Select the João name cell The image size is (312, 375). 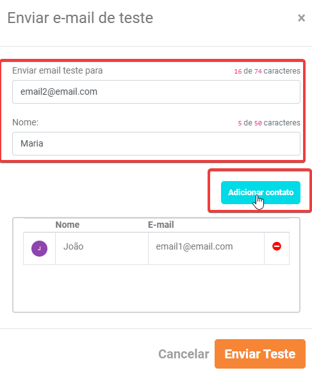pyautogui.click(x=102, y=248)
